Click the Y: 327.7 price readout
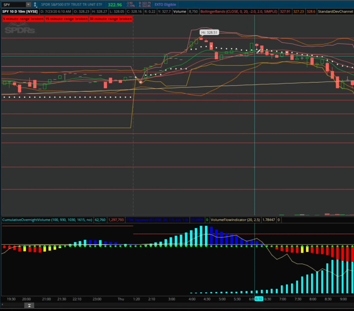 pos(164,11)
